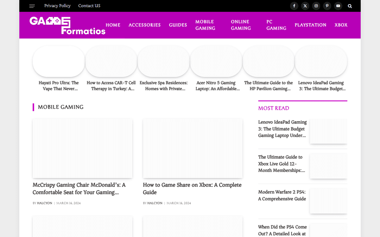Open 'How to Access CAR-T Cell Therapy in Turkey' title
The image size is (380, 237).
point(111,86)
